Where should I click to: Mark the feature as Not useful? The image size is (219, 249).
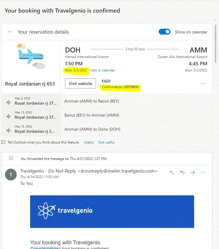click(x=106, y=142)
